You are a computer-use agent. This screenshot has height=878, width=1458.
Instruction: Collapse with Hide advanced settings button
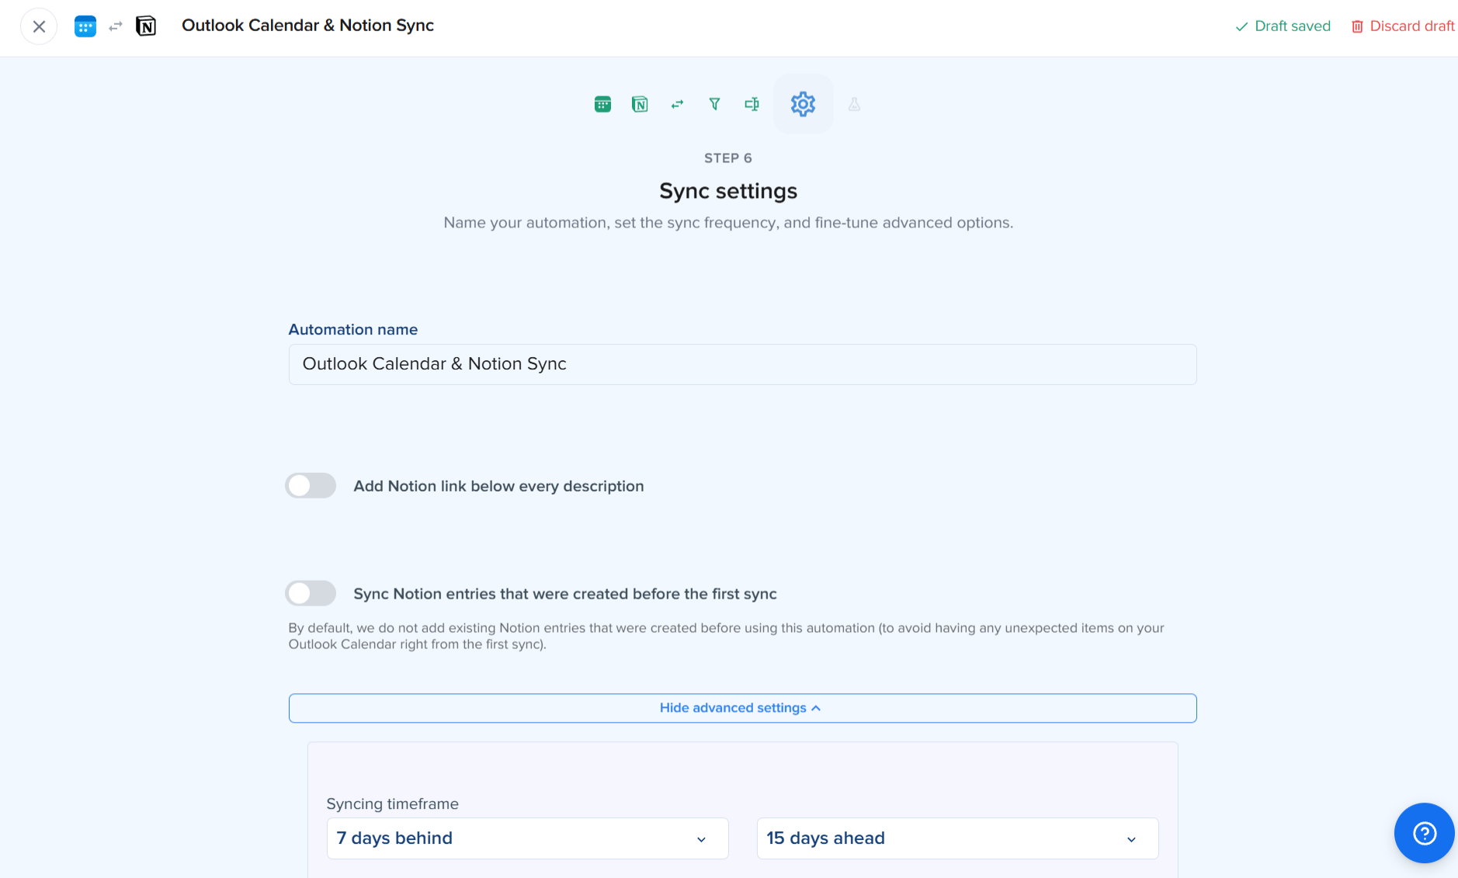[742, 708]
